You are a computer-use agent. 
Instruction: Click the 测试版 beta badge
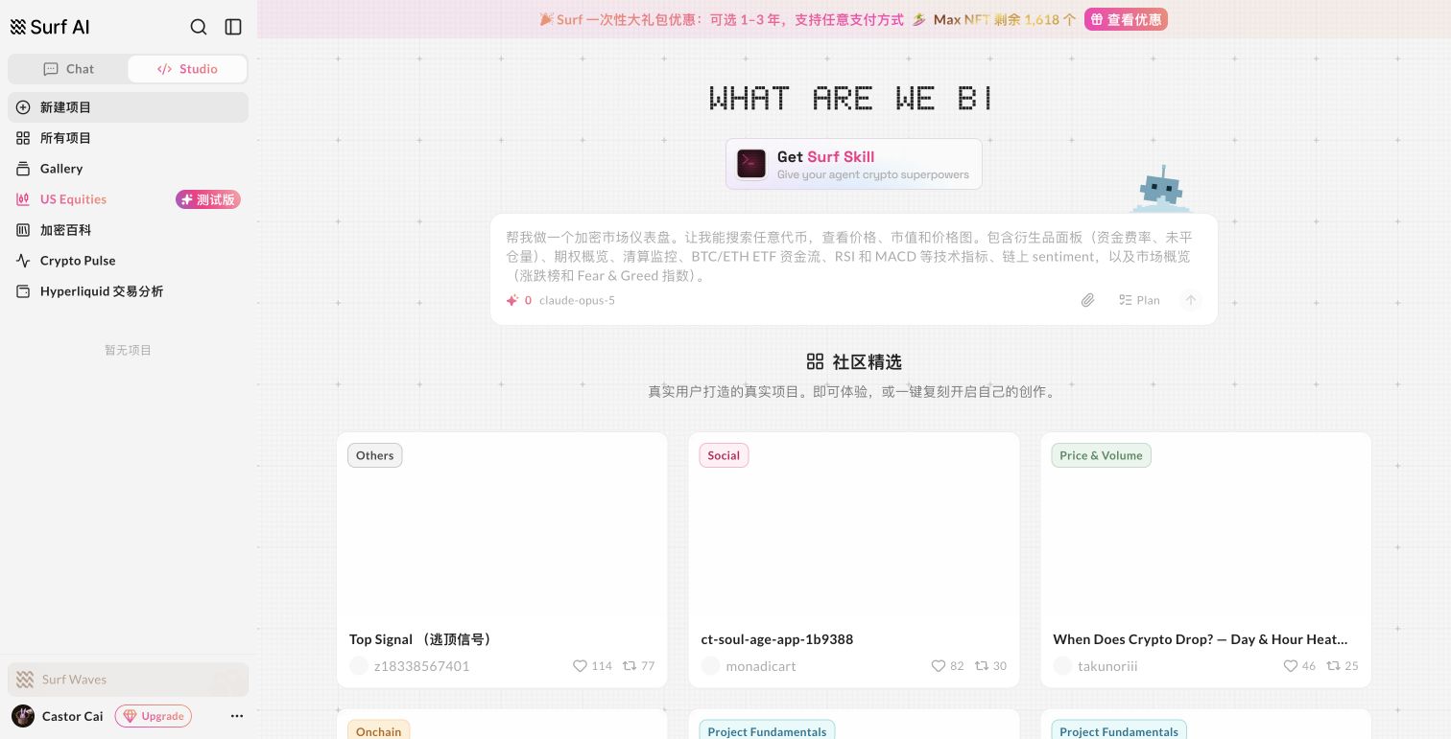[x=208, y=199]
